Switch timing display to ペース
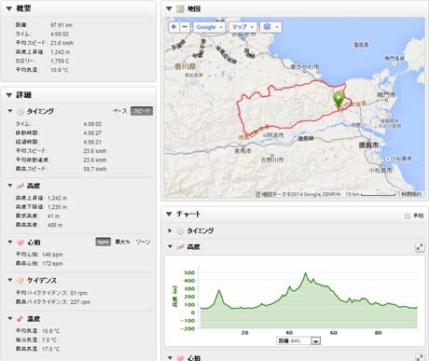This screenshot has height=361, width=429. pyautogui.click(x=119, y=111)
